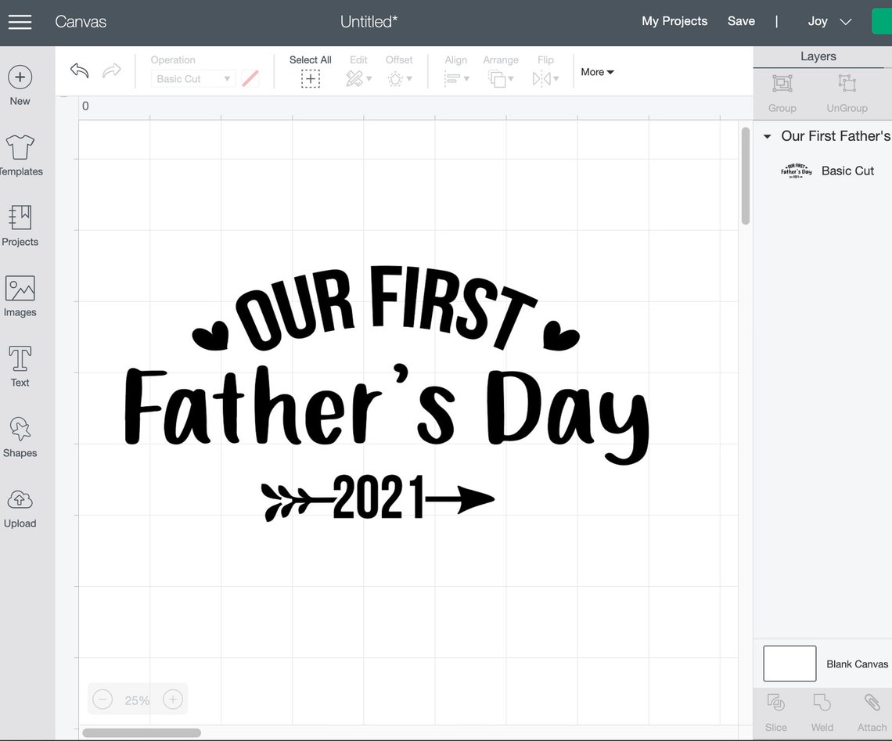Open My Projects
The image size is (892, 741).
click(674, 21)
